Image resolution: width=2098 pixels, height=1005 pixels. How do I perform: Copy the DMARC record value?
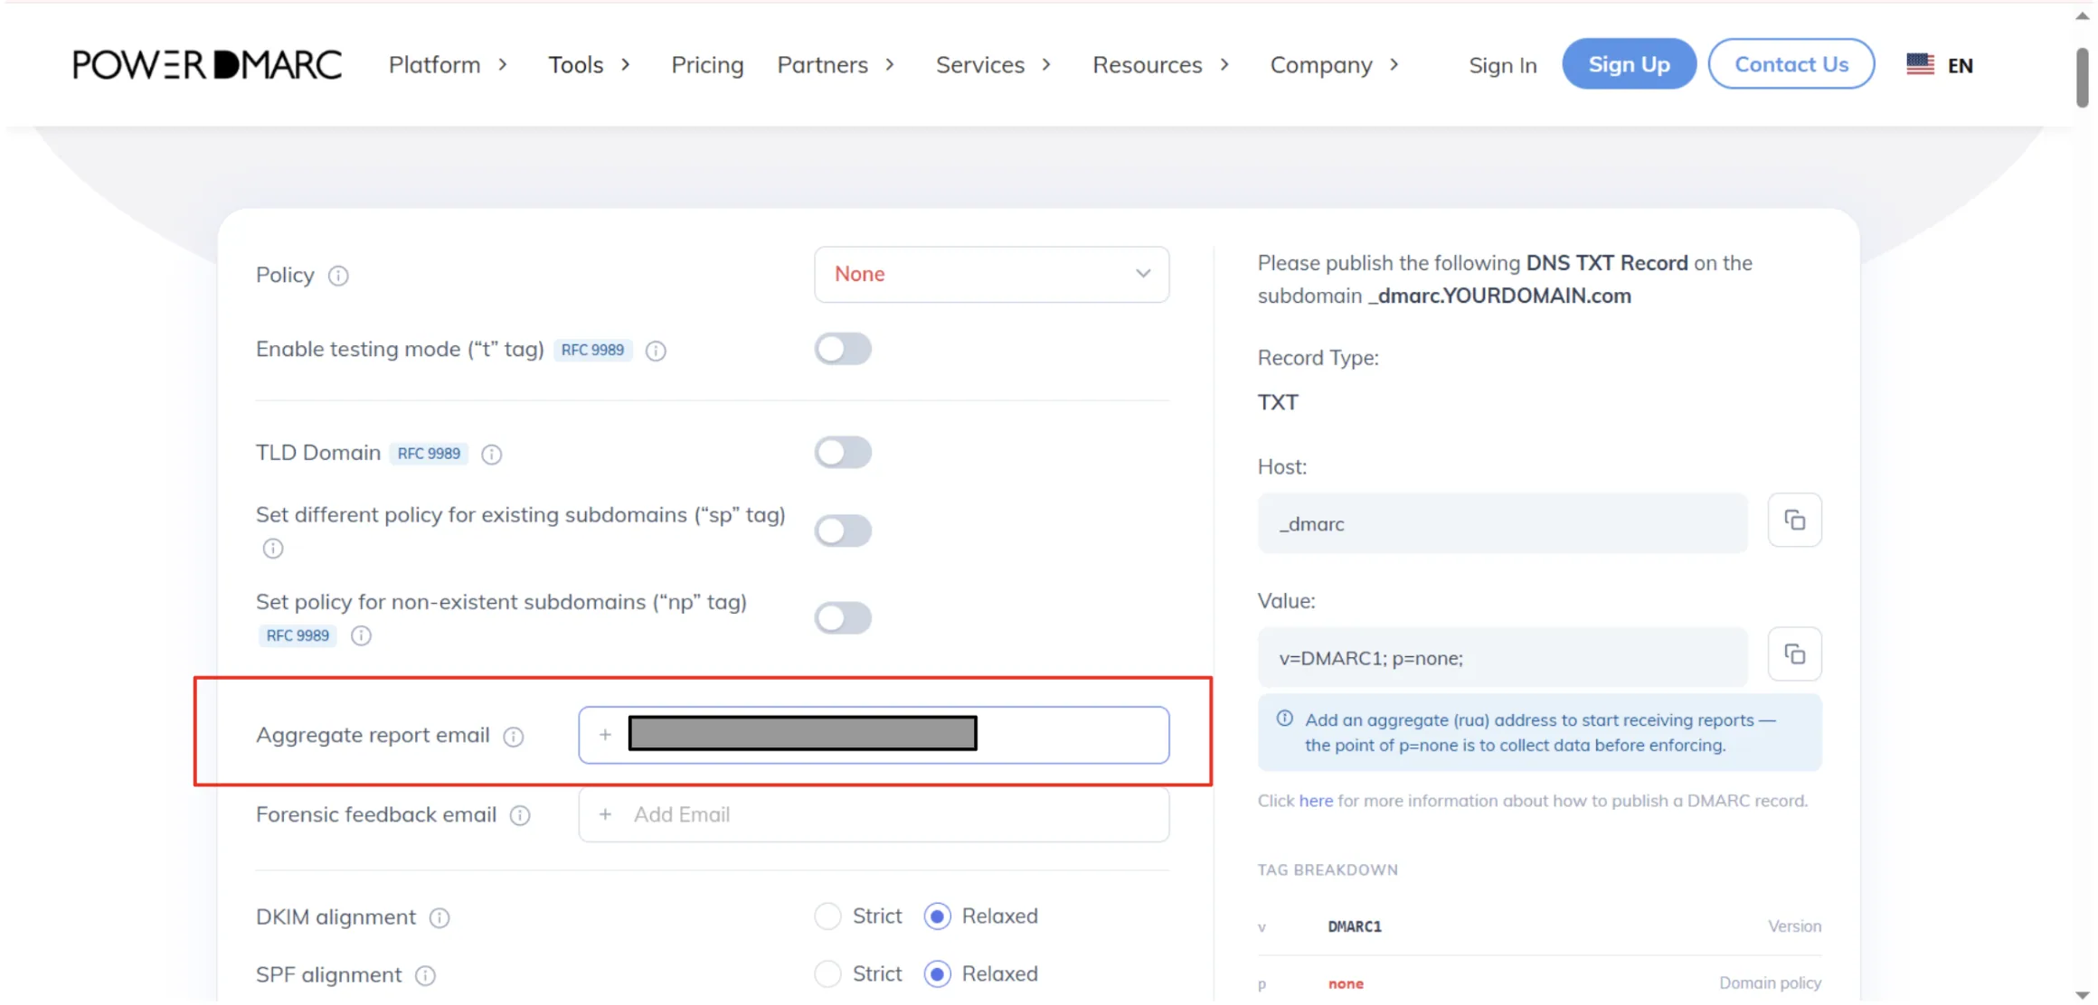coord(1794,654)
